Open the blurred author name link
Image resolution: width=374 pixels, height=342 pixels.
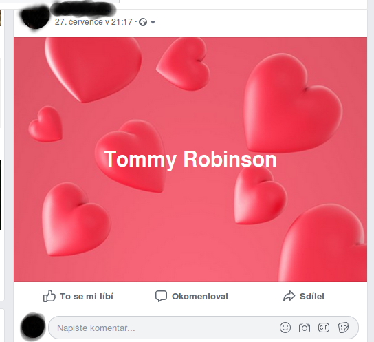pos(83,10)
